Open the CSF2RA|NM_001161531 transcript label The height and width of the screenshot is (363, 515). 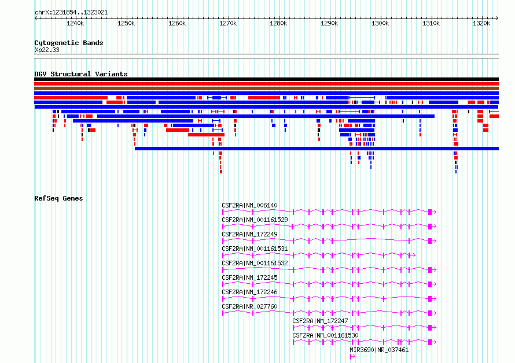click(x=255, y=249)
